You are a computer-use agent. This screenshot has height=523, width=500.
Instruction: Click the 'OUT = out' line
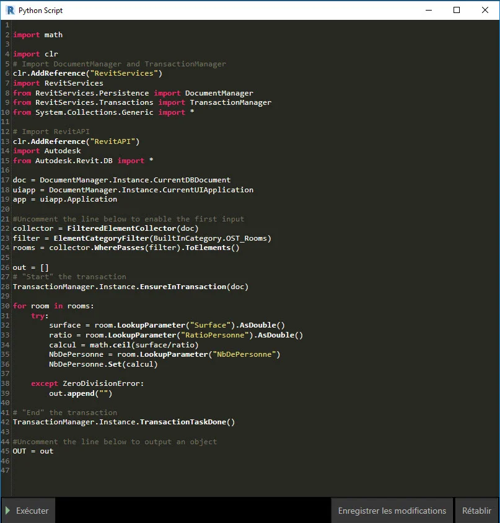(33, 451)
